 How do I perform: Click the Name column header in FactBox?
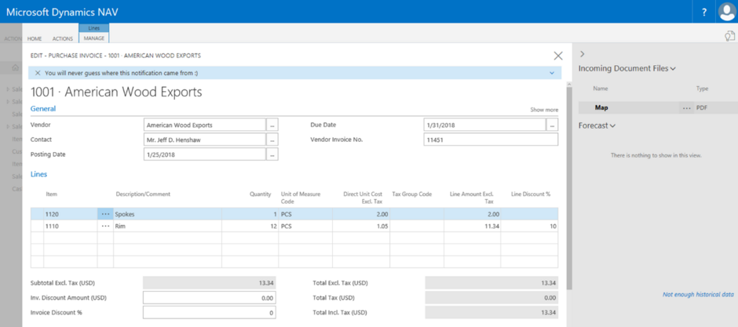click(x=601, y=89)
